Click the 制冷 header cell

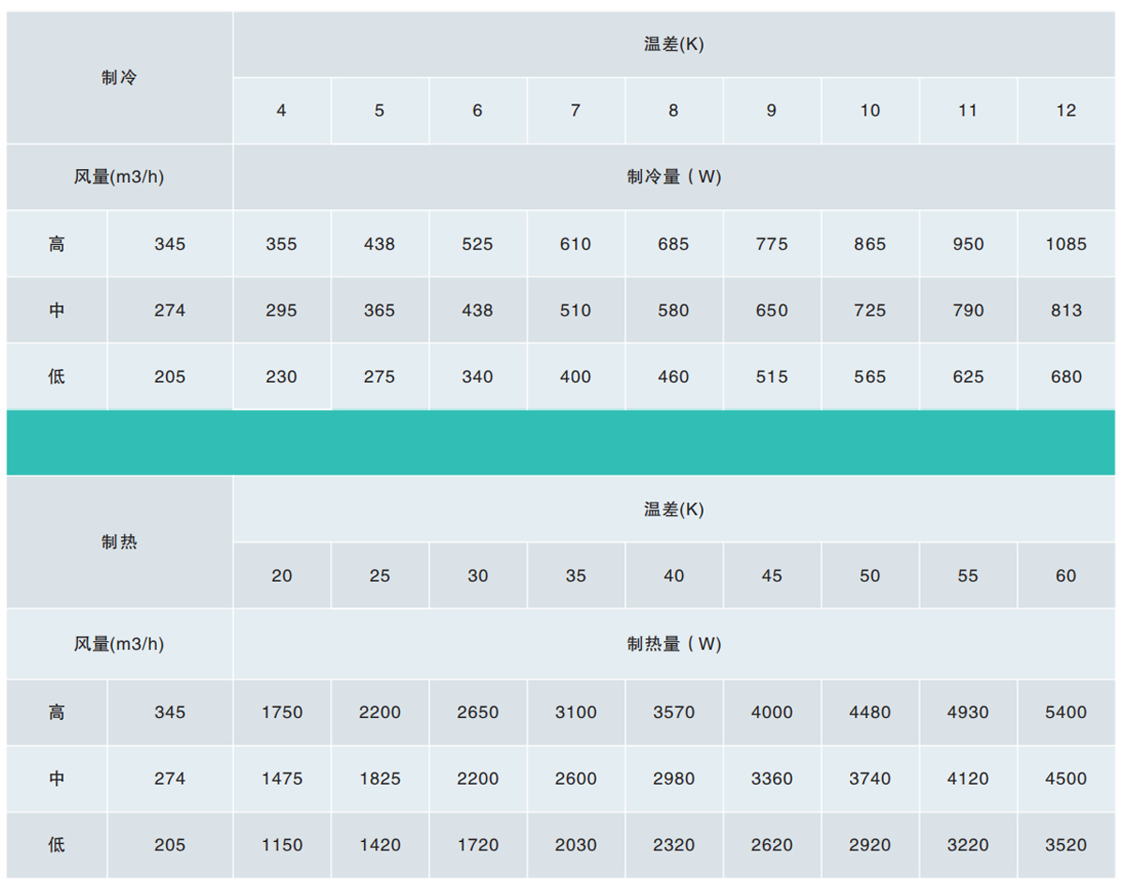(119, 78)
